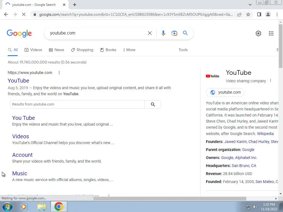Image resolution: width=283 pixels, height=212 pixels.
Task: Open the main YouTube result link
Action: click(19, 81)
